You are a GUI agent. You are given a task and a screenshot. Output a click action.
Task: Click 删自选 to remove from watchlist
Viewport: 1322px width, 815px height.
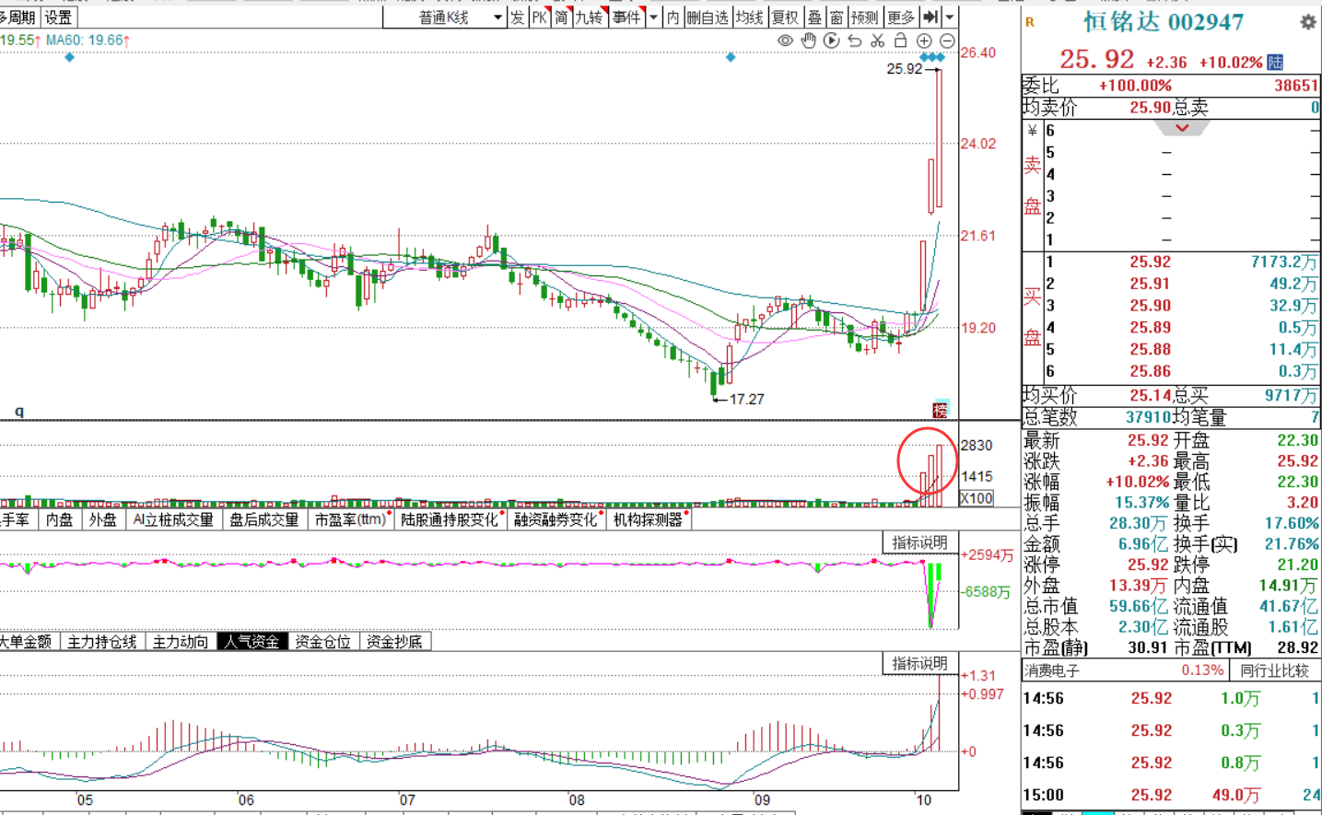(708, 17)
